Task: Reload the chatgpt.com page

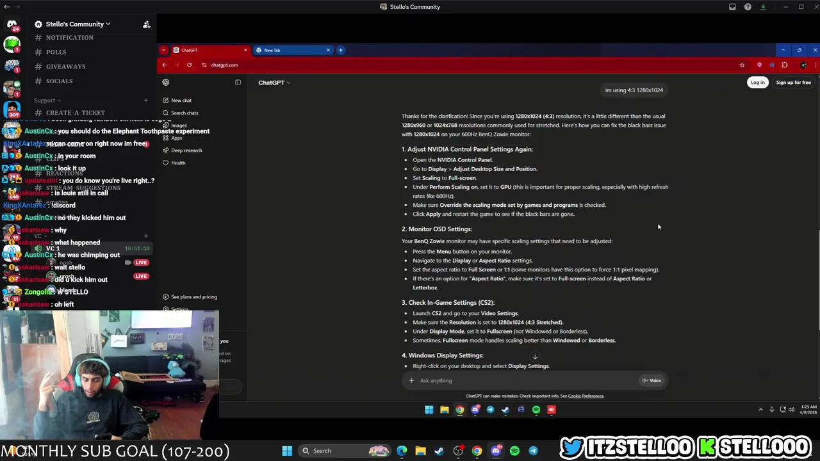Action: point(189,65)
